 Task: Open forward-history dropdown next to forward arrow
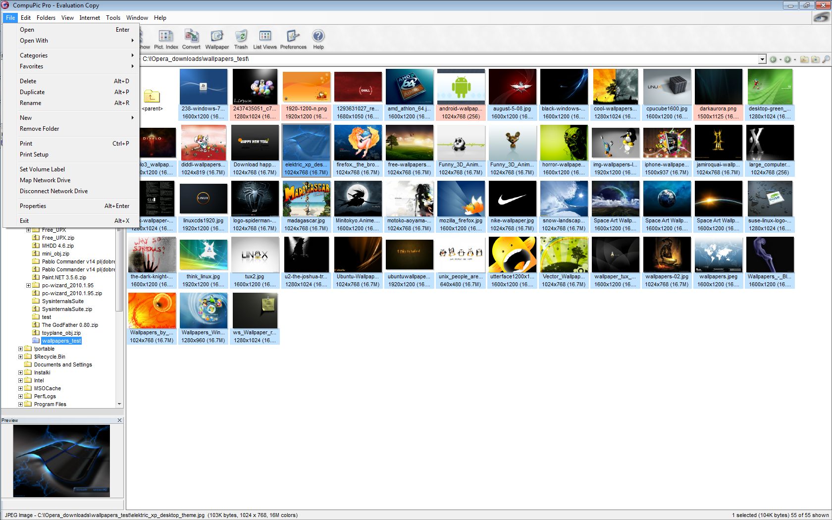795,60
